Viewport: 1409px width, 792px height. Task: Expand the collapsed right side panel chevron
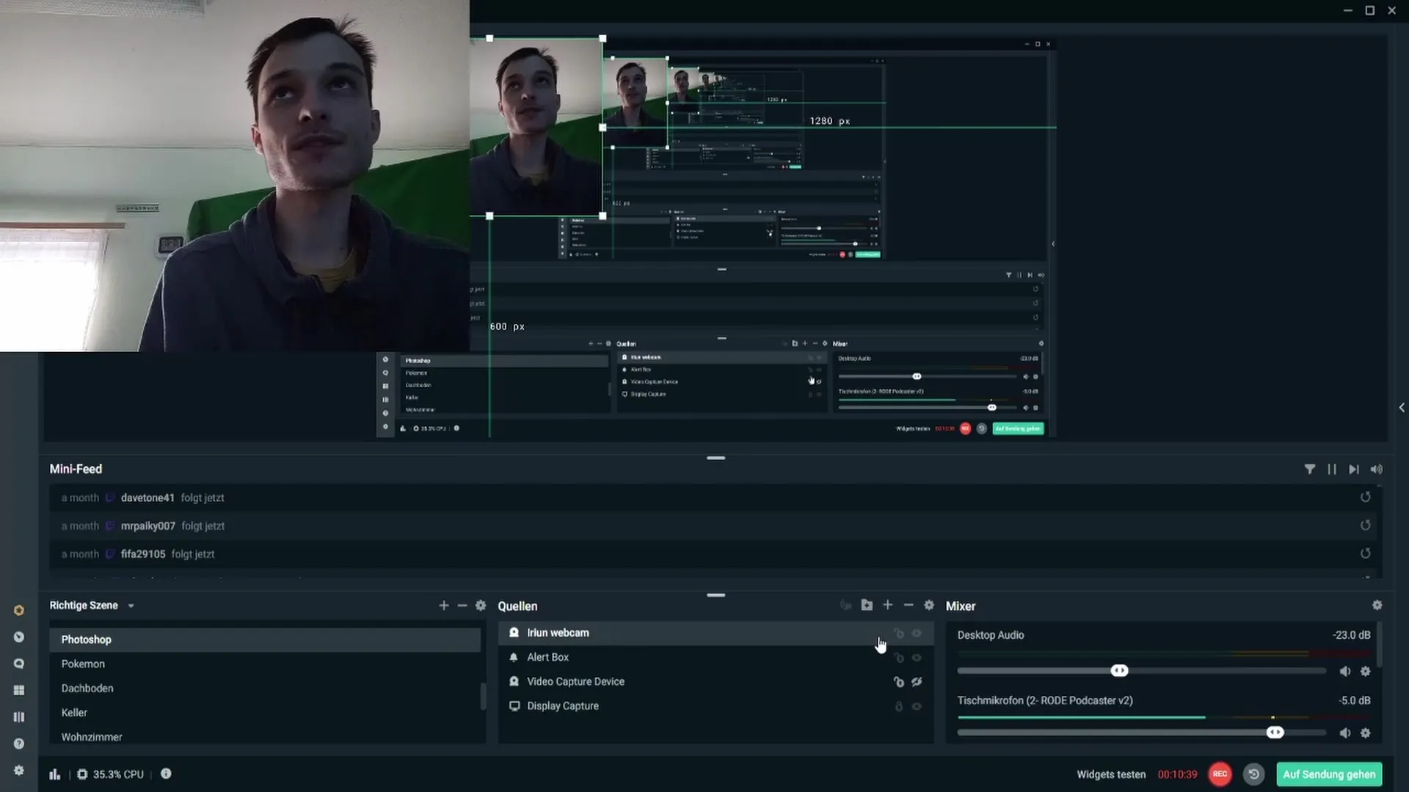pos(1401,407)
